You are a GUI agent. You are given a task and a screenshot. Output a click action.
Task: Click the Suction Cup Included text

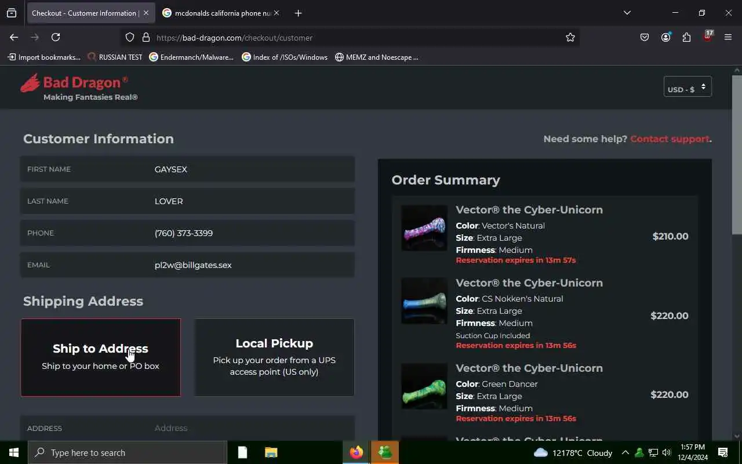(493, 335)
